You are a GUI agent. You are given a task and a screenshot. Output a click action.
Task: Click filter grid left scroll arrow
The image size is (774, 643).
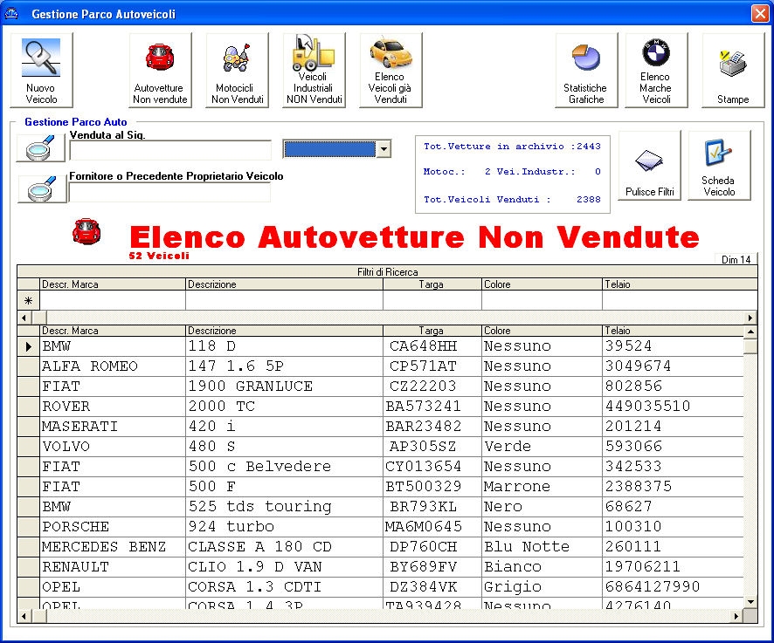coord(24,318)
